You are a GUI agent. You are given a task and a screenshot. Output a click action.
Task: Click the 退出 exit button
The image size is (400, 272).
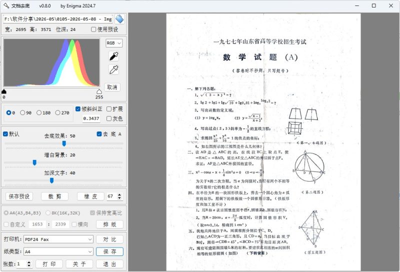pos(109,264)
